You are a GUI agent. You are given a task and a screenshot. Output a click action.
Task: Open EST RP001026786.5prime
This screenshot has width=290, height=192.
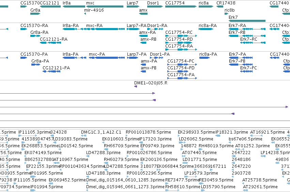click(x=150, y=153)
